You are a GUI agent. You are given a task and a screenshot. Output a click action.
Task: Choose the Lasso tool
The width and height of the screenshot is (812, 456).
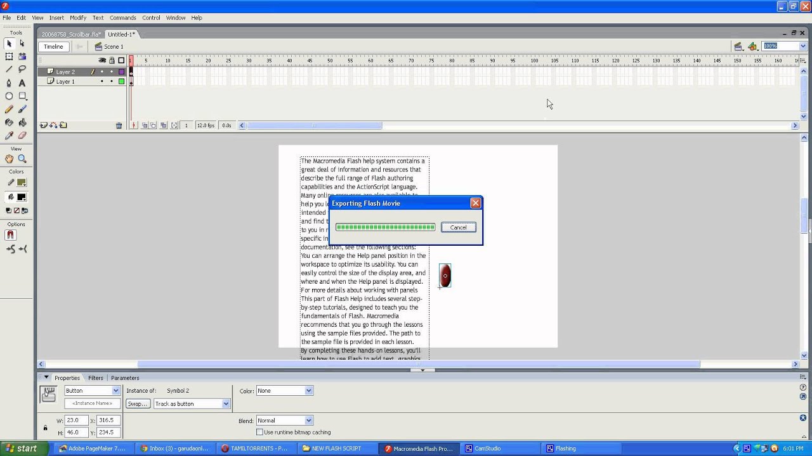(22, 70)
